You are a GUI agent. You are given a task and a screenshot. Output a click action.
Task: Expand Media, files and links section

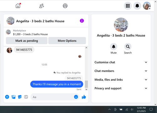click(x=121, y=80)
